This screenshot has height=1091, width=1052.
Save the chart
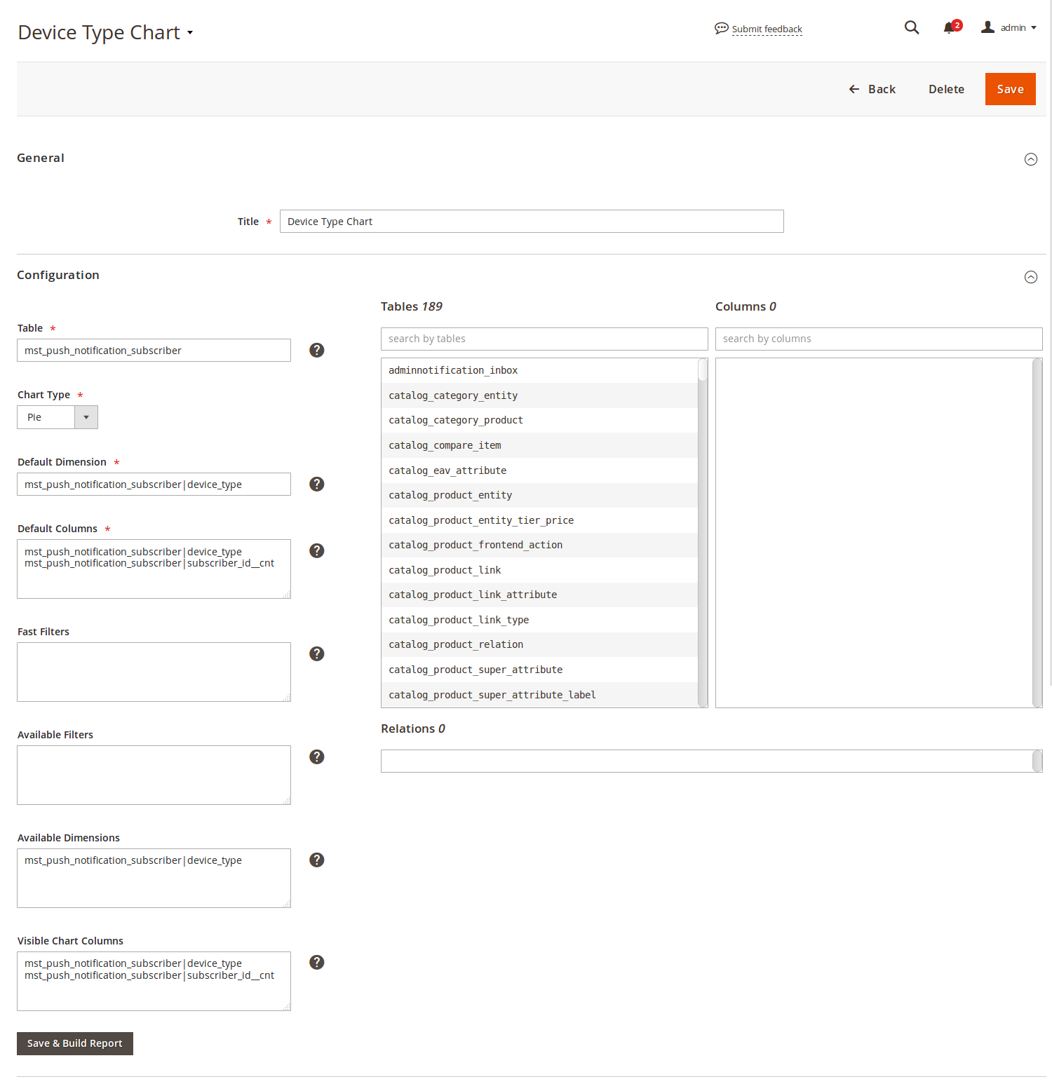(x=1010, y=89)
